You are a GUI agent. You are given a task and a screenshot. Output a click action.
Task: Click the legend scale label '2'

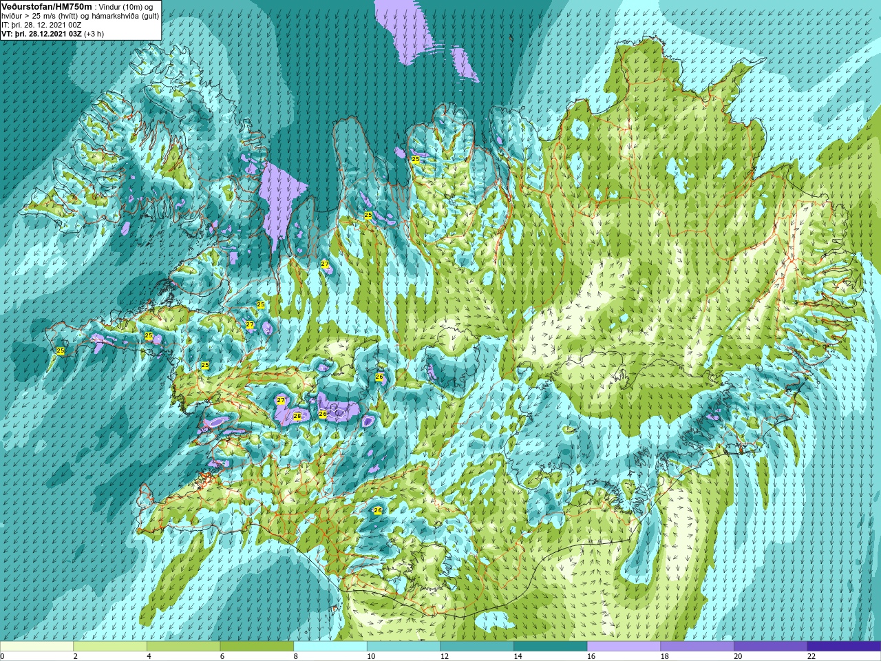(x=76, y=656)
